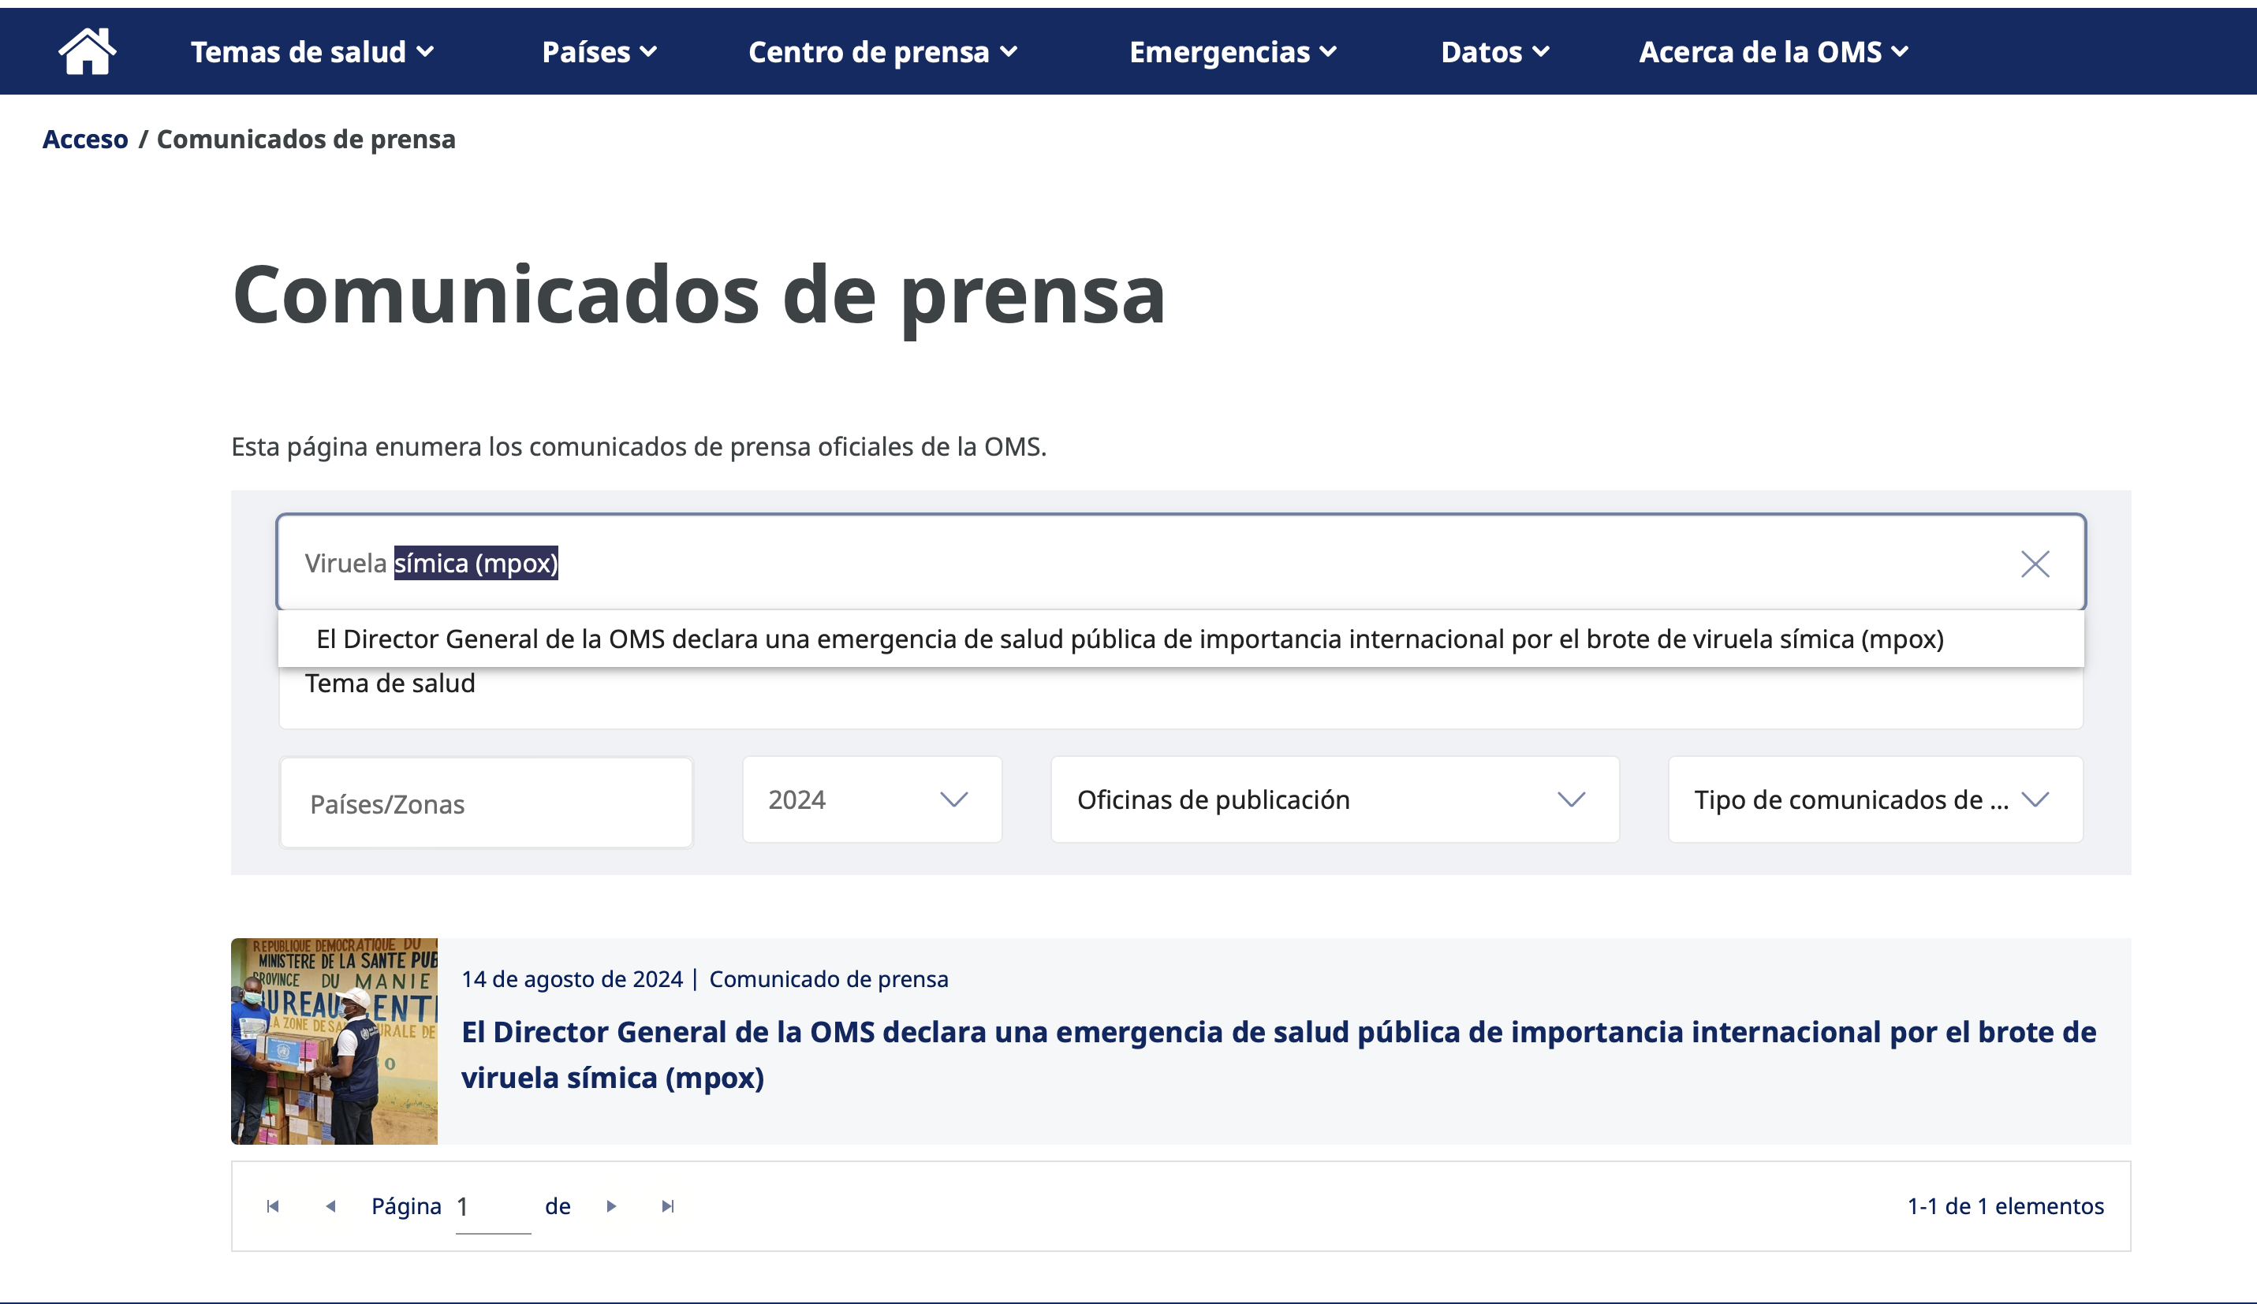Open the Emergencias menu

pos(1233,52)
